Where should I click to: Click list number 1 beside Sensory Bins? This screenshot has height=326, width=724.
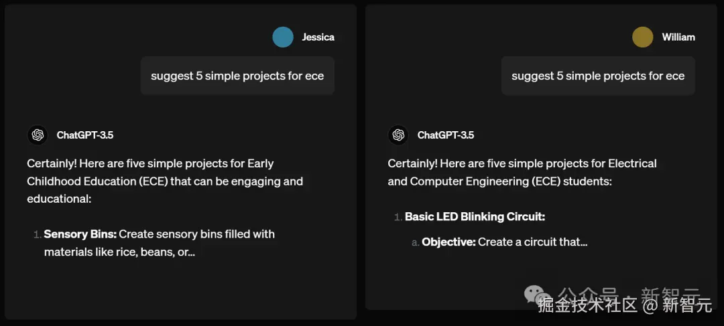(x=37, y=235)
